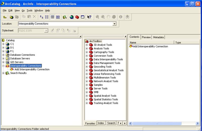Expand the 3D Analyst Tools toolbox
The height and width of the screenshot is (131, 202).
[x=87, y=45]
